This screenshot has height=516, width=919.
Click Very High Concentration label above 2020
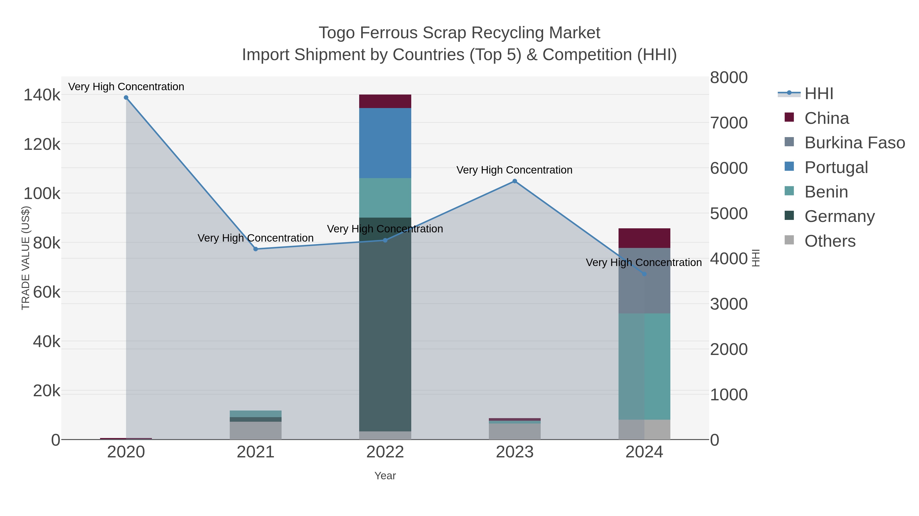click(126, 87)
